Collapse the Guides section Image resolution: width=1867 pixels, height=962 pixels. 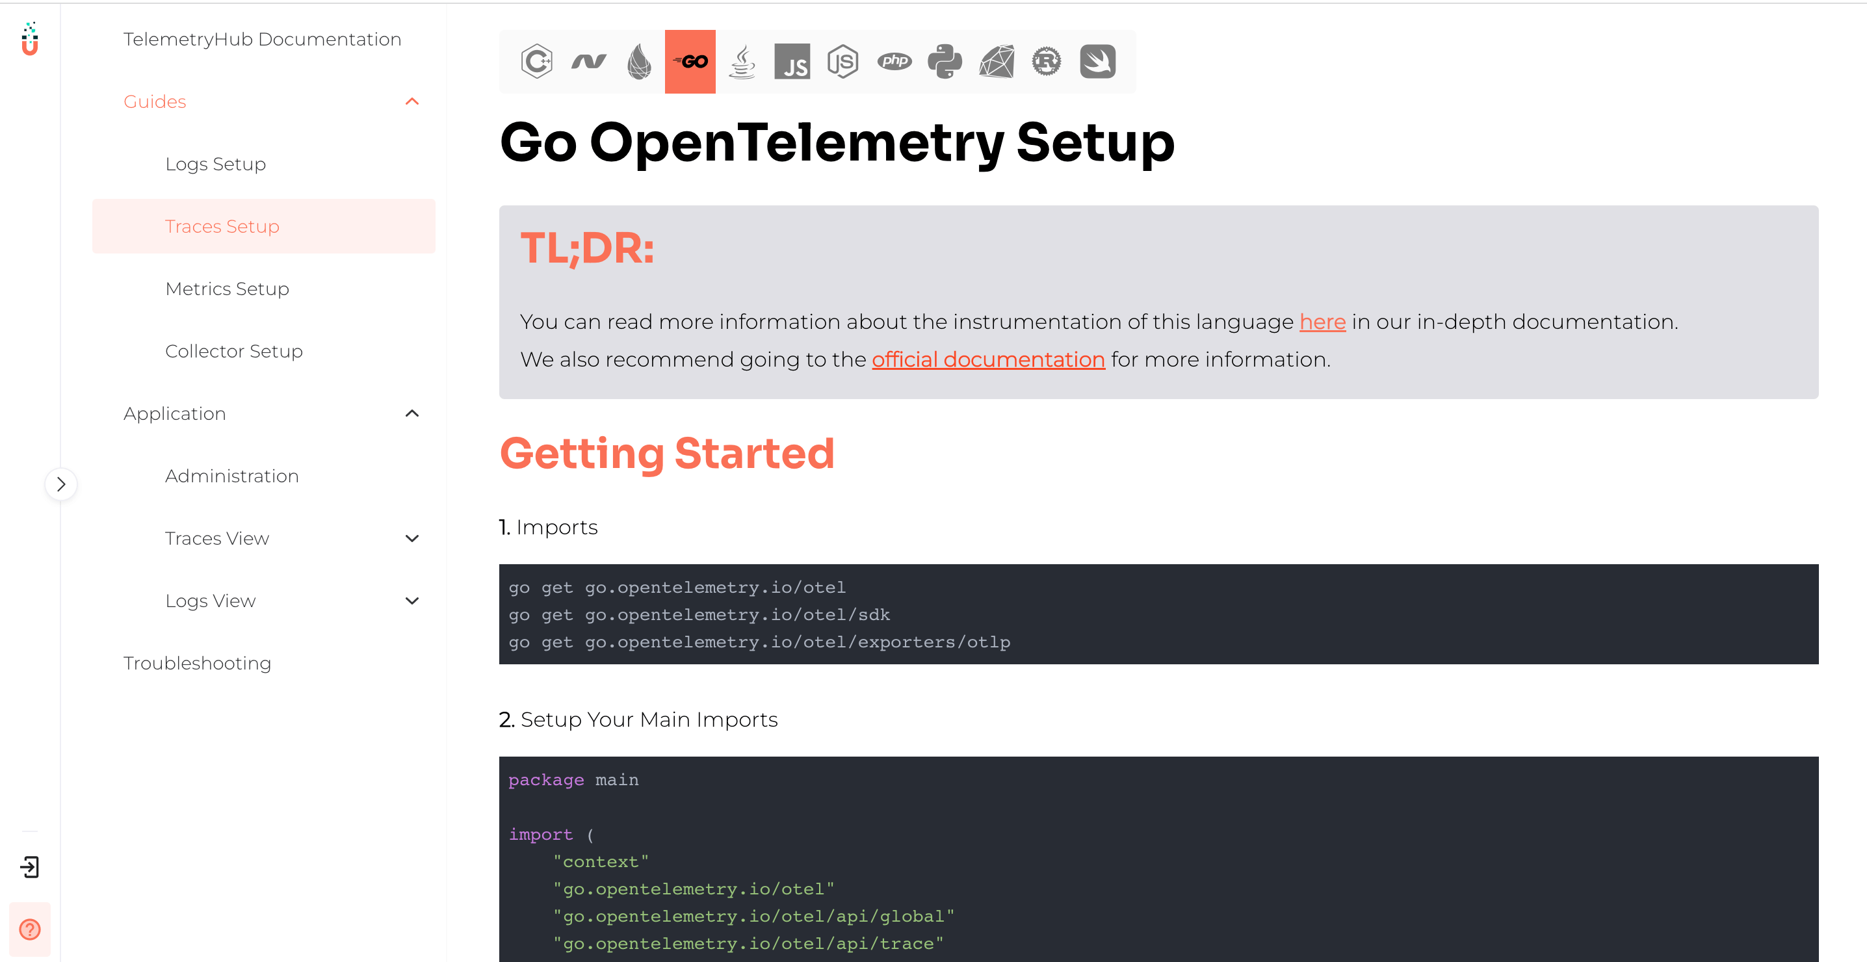click(x=415, y=101)
